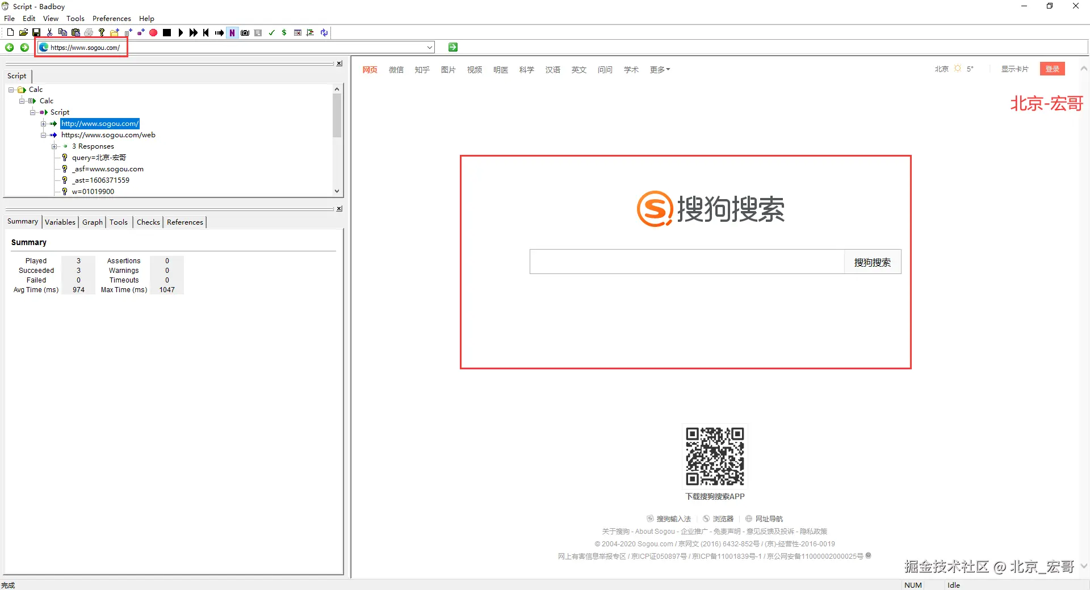
Task: Save the script with floppy icon
Action: click(x=36, y=33)
